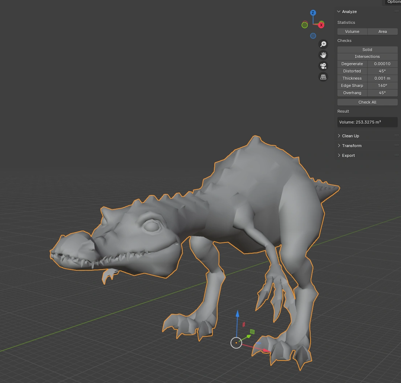Run the Intersections check
The image size is (401, 383).
coord(367,57)
